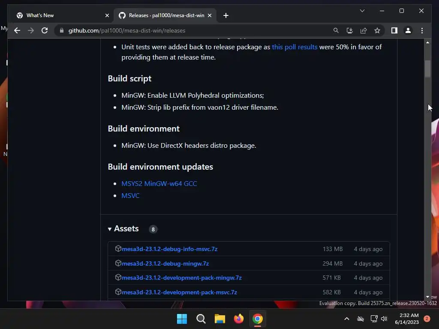Click the scrollbar up arrow

tap(427, 42)
